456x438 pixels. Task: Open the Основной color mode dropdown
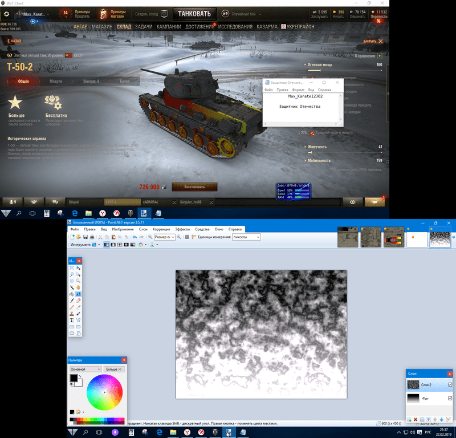point(85,369)
